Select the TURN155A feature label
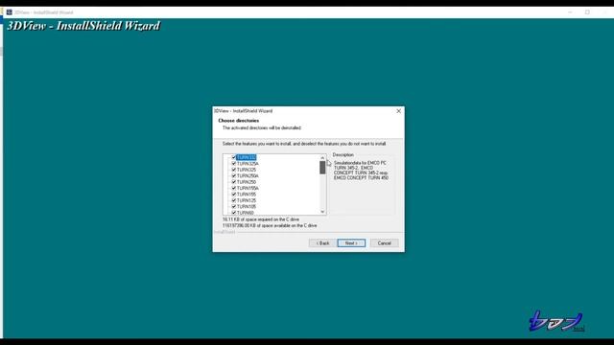The image size is (614, 345). coord(248,188)
